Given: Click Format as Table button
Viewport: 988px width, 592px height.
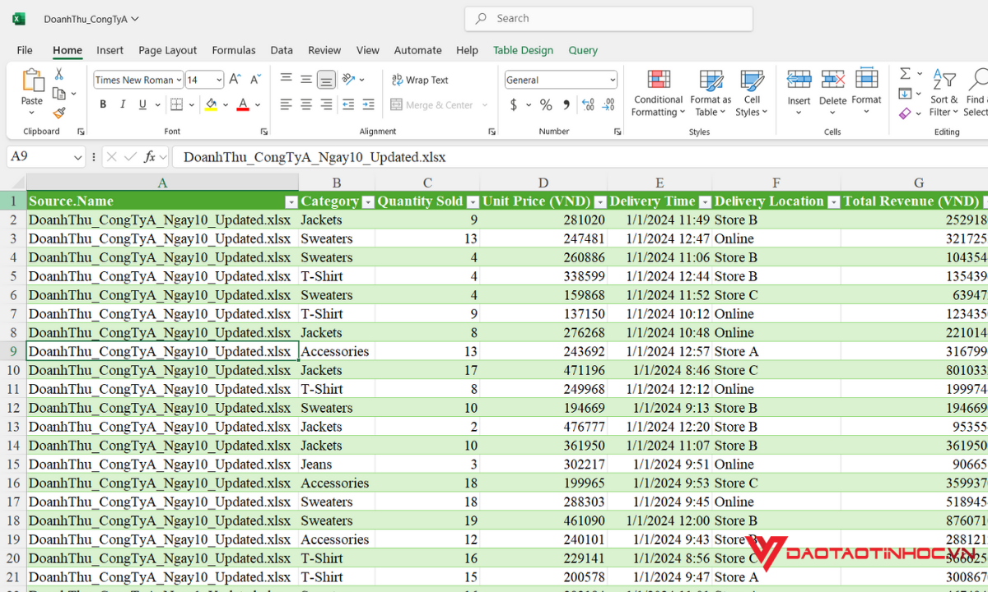Looking at the screenshot, I should 711,93.
